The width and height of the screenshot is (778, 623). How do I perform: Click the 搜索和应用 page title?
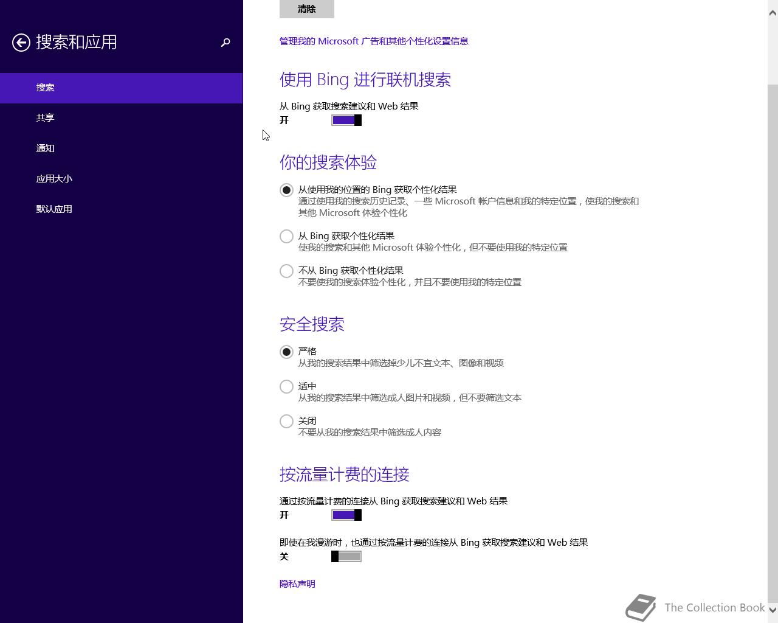(x=77, y=42)
